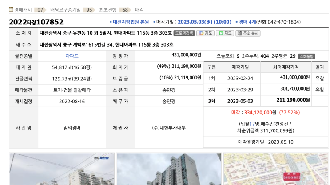The width and height of the screenshot is (330, 185).
Task: Select 3차 row date 2023-05-03
Action: click(240, 101)
